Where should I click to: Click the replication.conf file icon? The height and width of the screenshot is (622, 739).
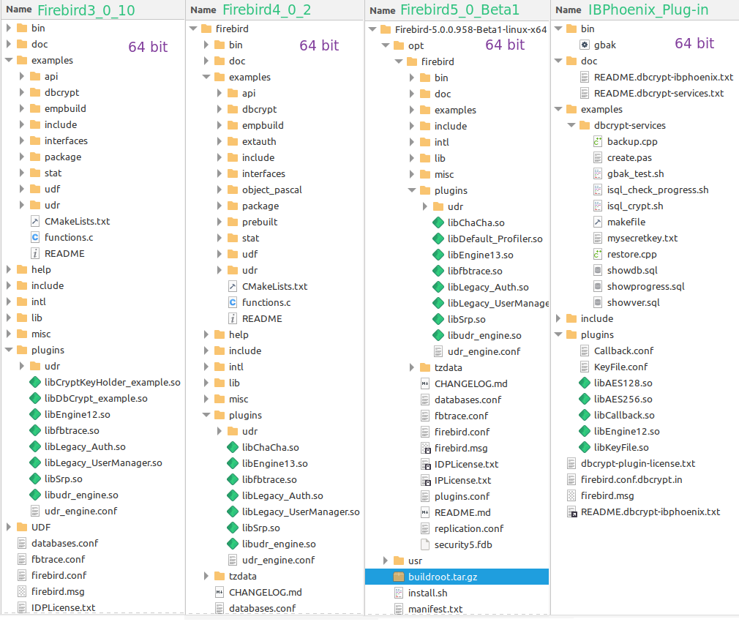[425, 528]
